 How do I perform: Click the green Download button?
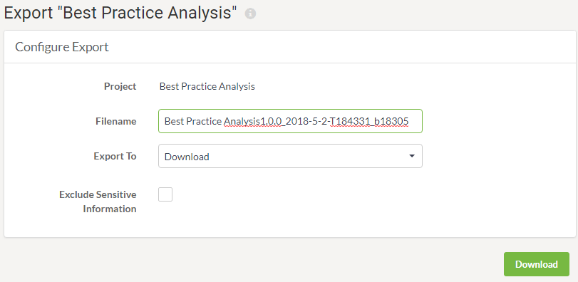tap(537, 264)
